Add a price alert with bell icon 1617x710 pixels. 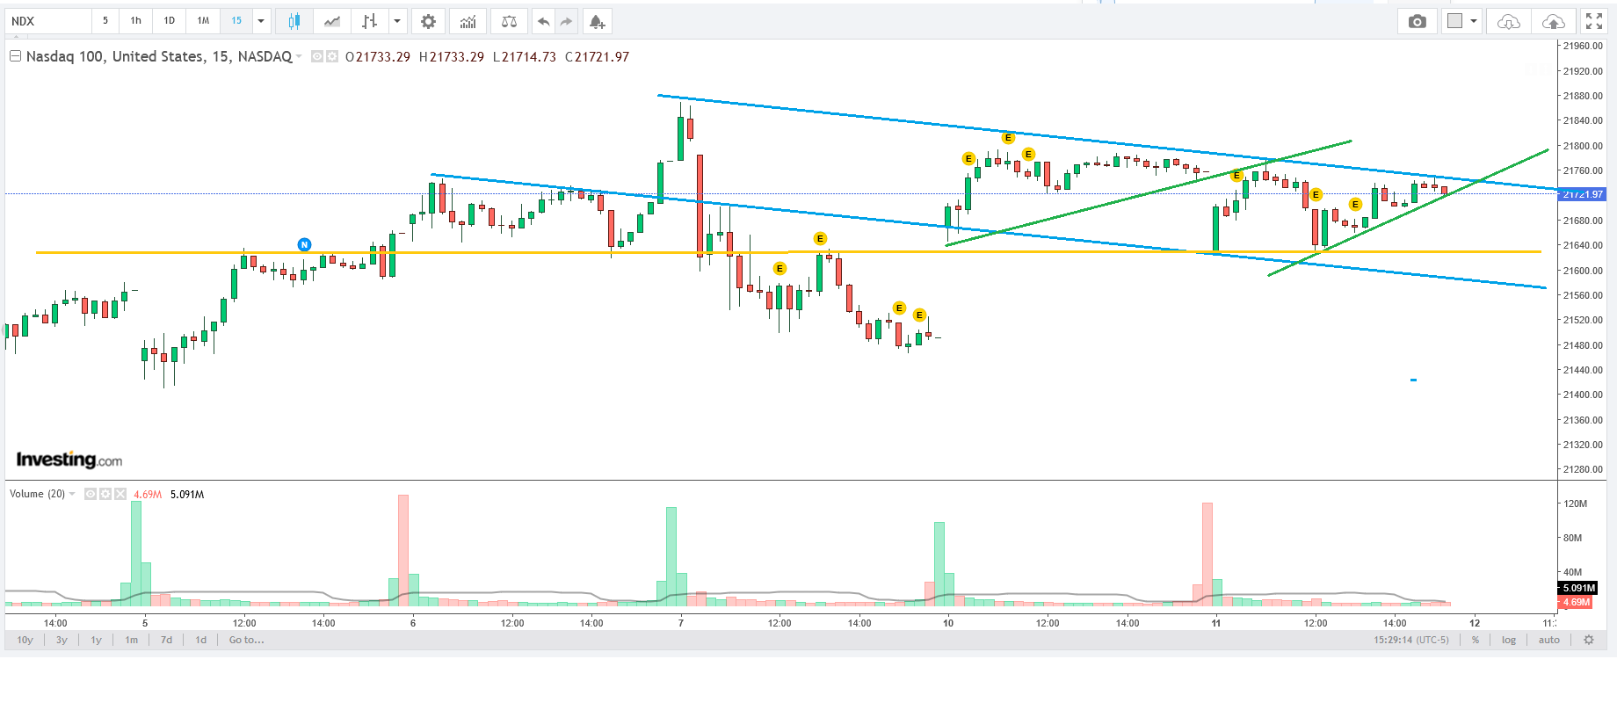[597, 21]
